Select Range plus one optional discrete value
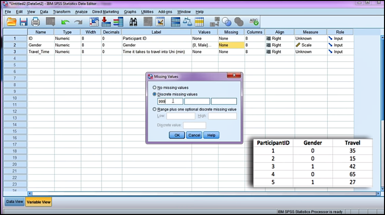385x215 pixels. pos(154,109)
